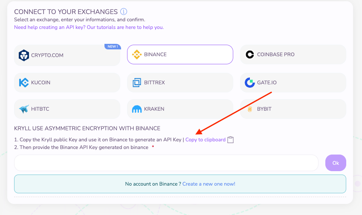Open the API key tutorials help link
The height and width of the screenshot is (215, 362).
tap(89, 27)
